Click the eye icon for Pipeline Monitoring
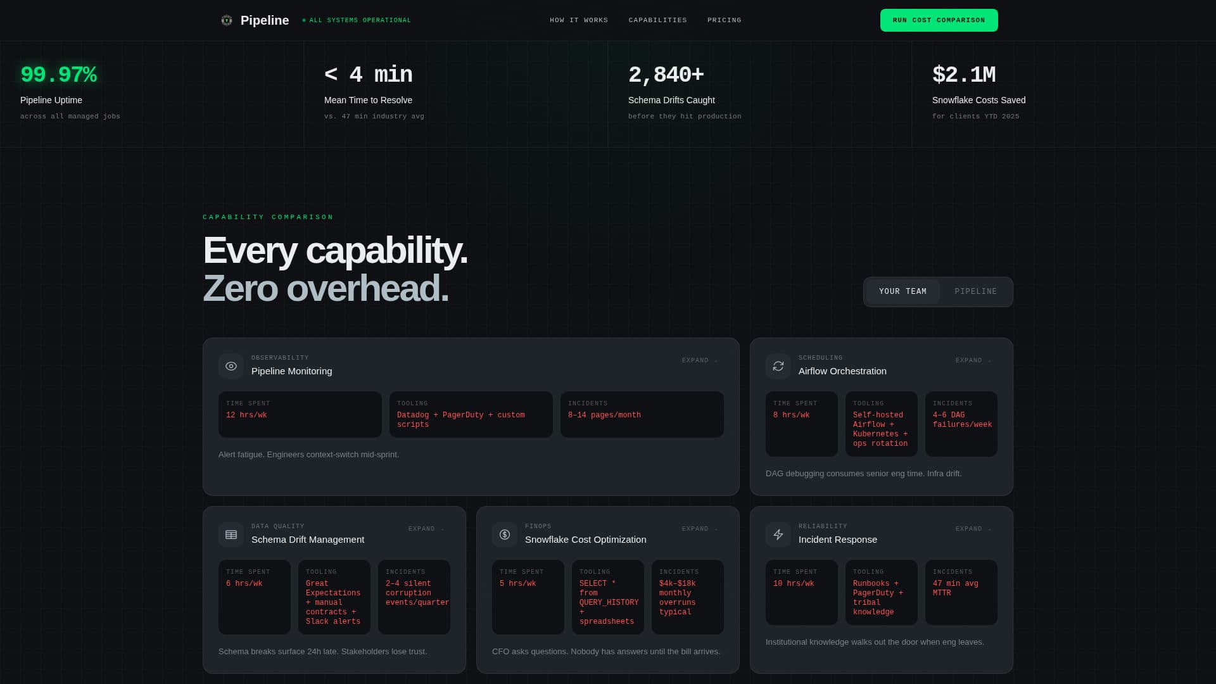 point(231,366)
